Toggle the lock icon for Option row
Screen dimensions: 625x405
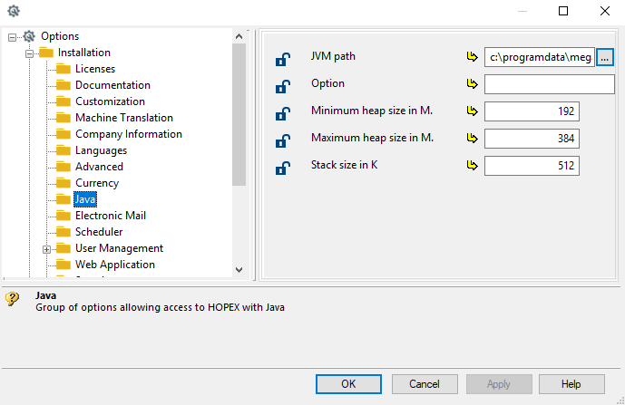coord(283,86)
